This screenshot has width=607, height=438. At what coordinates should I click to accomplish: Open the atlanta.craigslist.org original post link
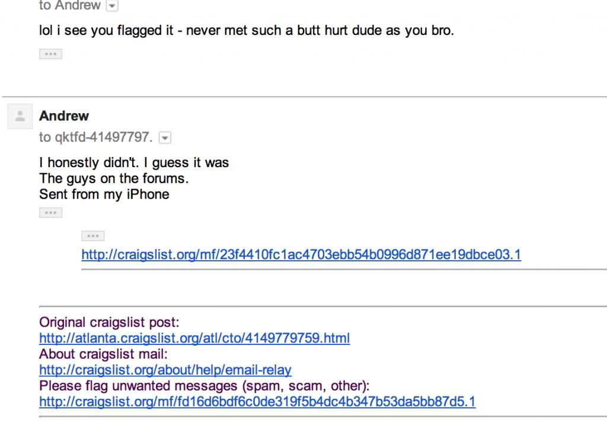(194, 338)
